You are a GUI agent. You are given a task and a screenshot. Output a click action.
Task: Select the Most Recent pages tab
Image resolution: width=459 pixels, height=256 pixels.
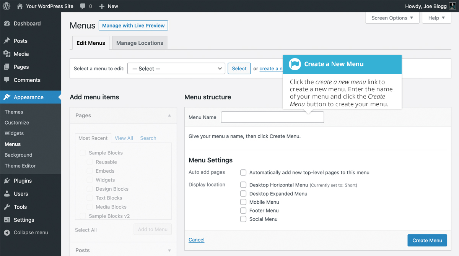click(x=93, y=138)
